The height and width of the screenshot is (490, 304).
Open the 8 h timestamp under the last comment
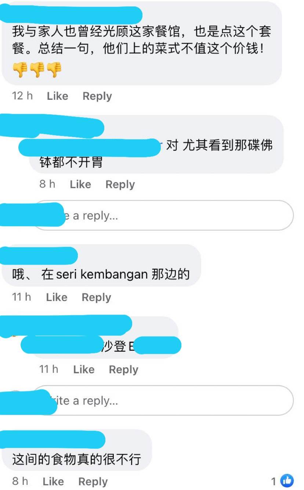pyautogui.click(x=20, y=481)
